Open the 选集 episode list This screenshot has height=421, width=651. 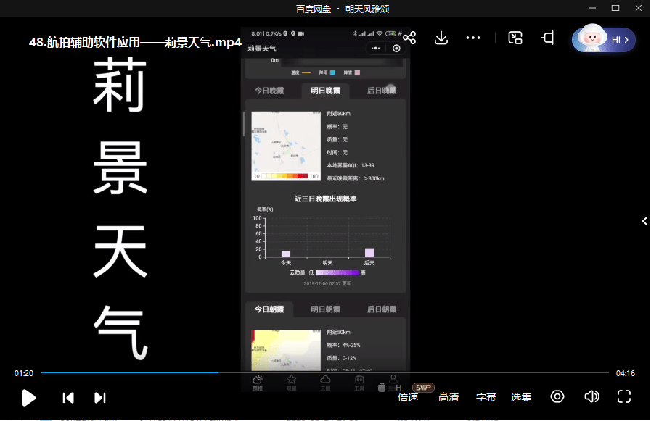tap(521, 397)
